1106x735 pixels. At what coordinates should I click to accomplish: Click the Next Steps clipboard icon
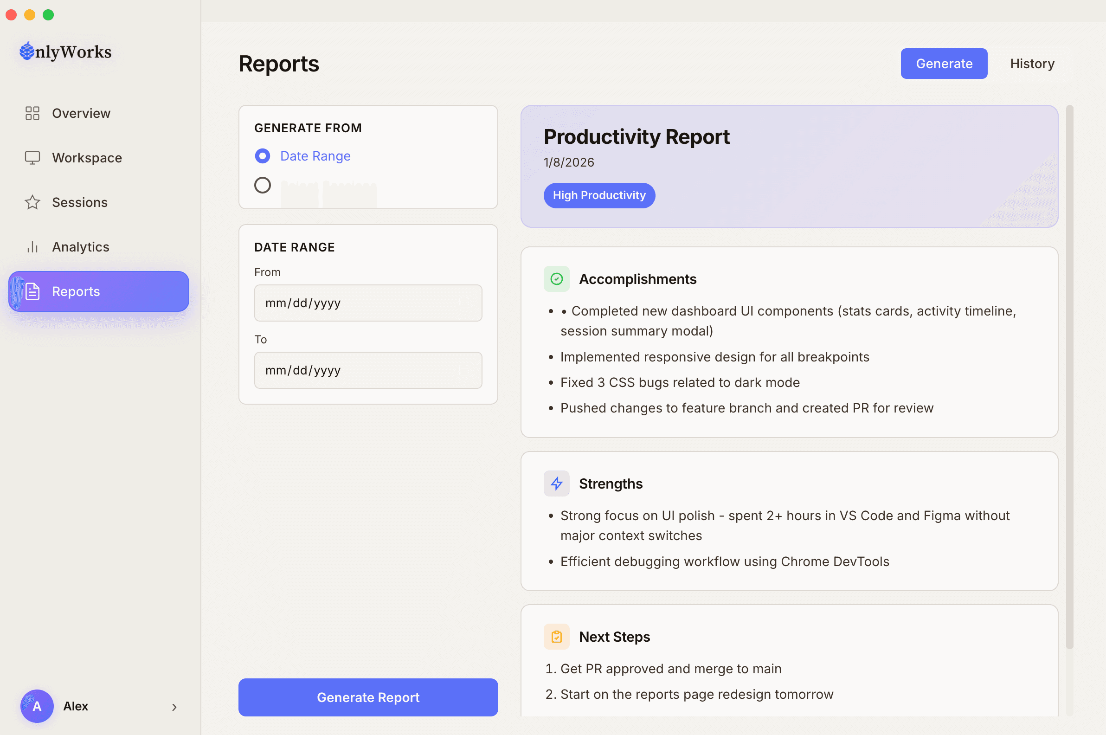click(556, 636)
